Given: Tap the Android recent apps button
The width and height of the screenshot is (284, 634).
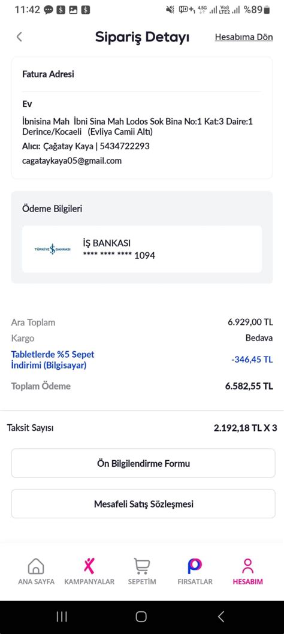Looking at the screenshot, I should coord(62,617).
